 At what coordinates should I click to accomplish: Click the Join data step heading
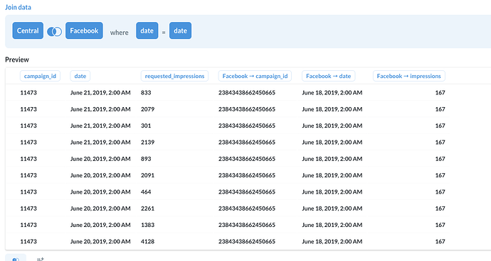[x=19, y=7]
